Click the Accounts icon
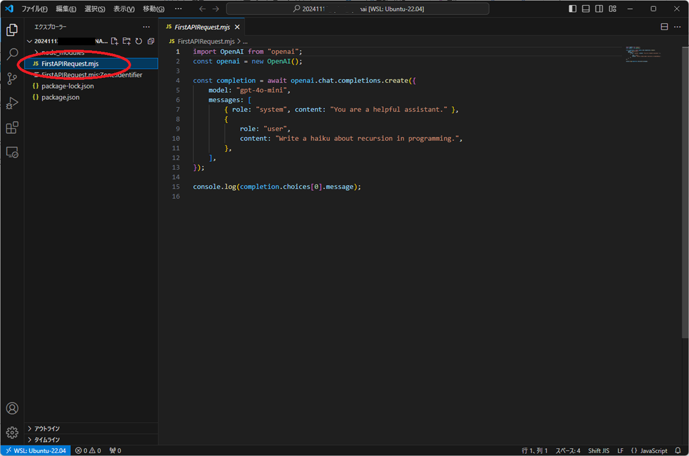689x456 pixels. pyautogui.click(x=12, y=408)
